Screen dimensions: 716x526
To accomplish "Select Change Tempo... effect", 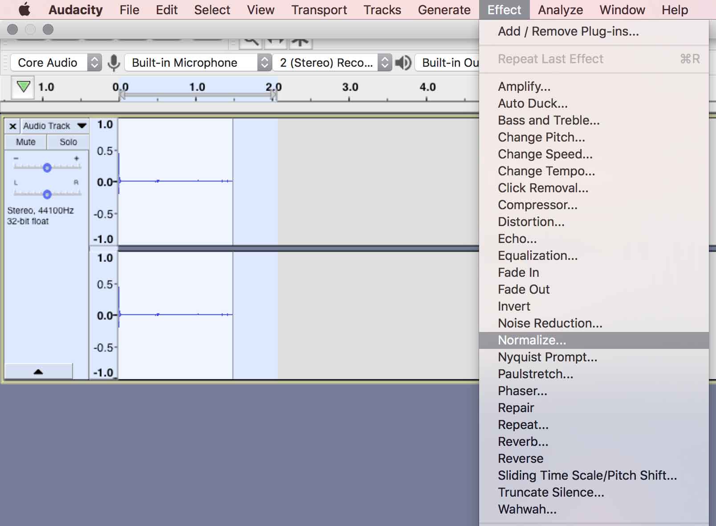I will click(x=594, y=171).
